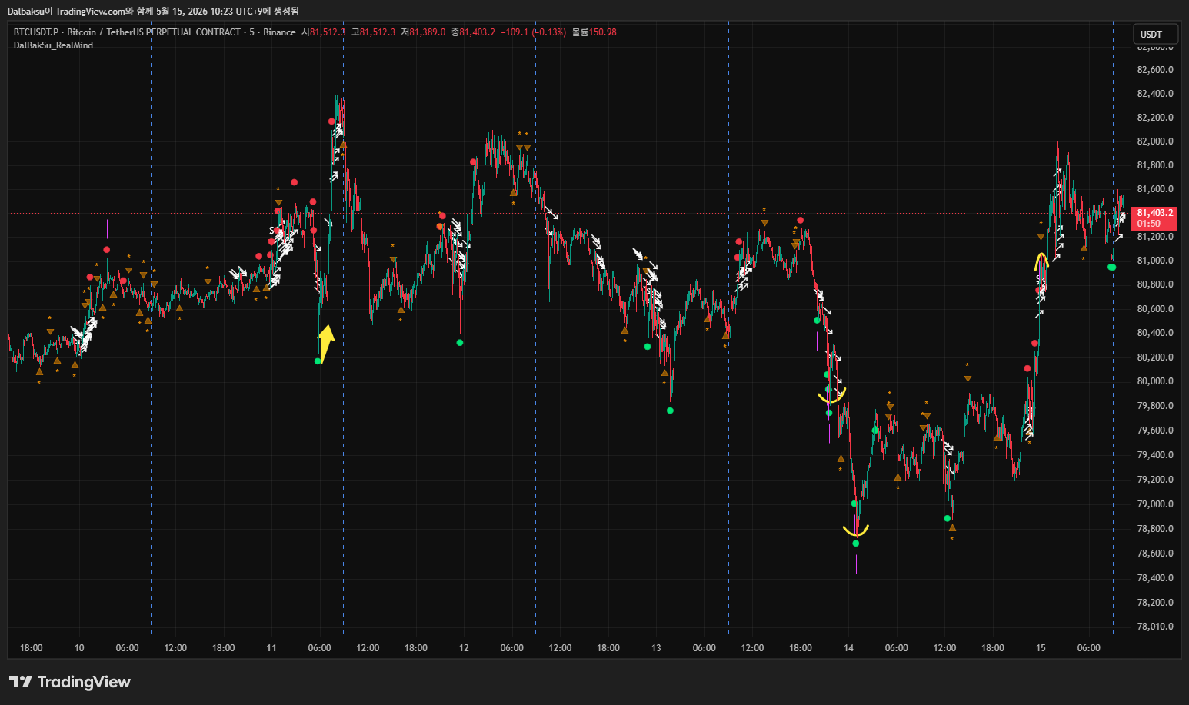1189x705 pixels.
Task: Click the 78,600.0 price axis label
Action: tap(1155, 554)
